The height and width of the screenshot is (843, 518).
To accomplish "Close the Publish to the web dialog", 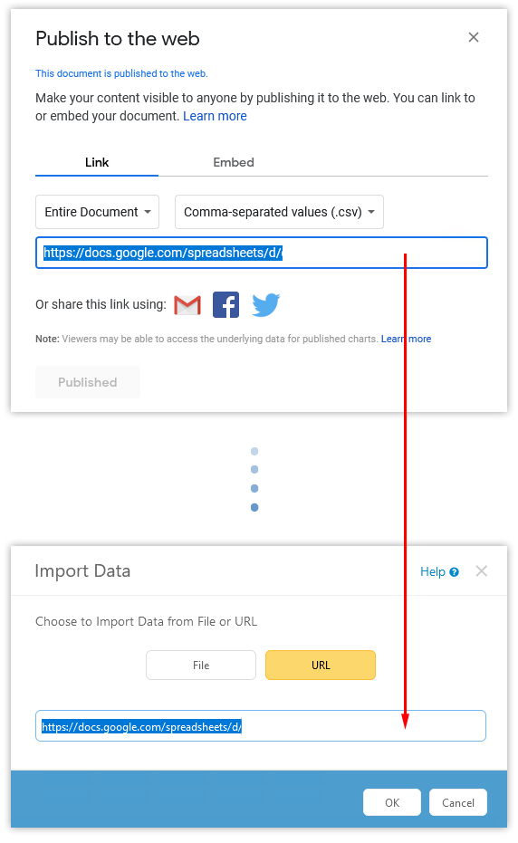I will coord(474,37).
